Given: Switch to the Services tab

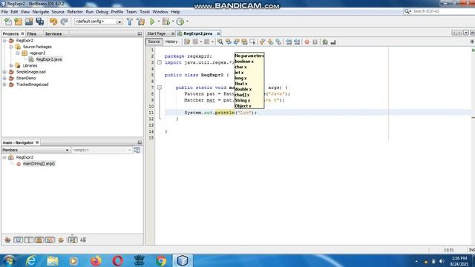Looking at the screenshot, I should 53,34.
